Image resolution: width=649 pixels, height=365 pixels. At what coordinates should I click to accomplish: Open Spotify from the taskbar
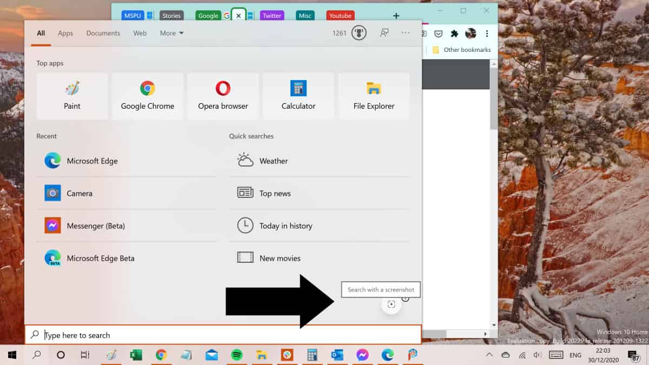(x=236, y=355)
